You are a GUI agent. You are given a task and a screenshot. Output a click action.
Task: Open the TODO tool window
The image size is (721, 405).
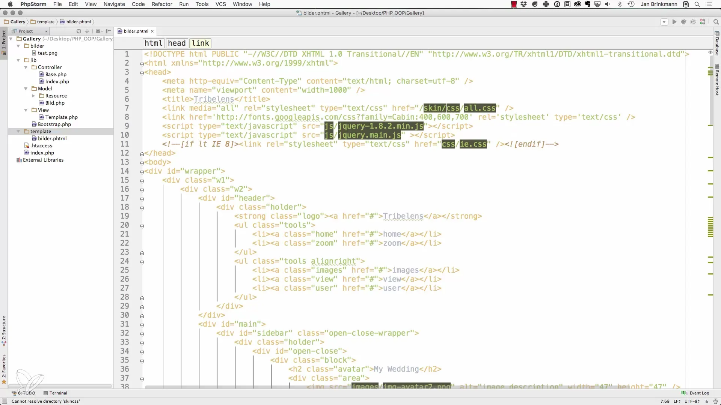point(24,393)
